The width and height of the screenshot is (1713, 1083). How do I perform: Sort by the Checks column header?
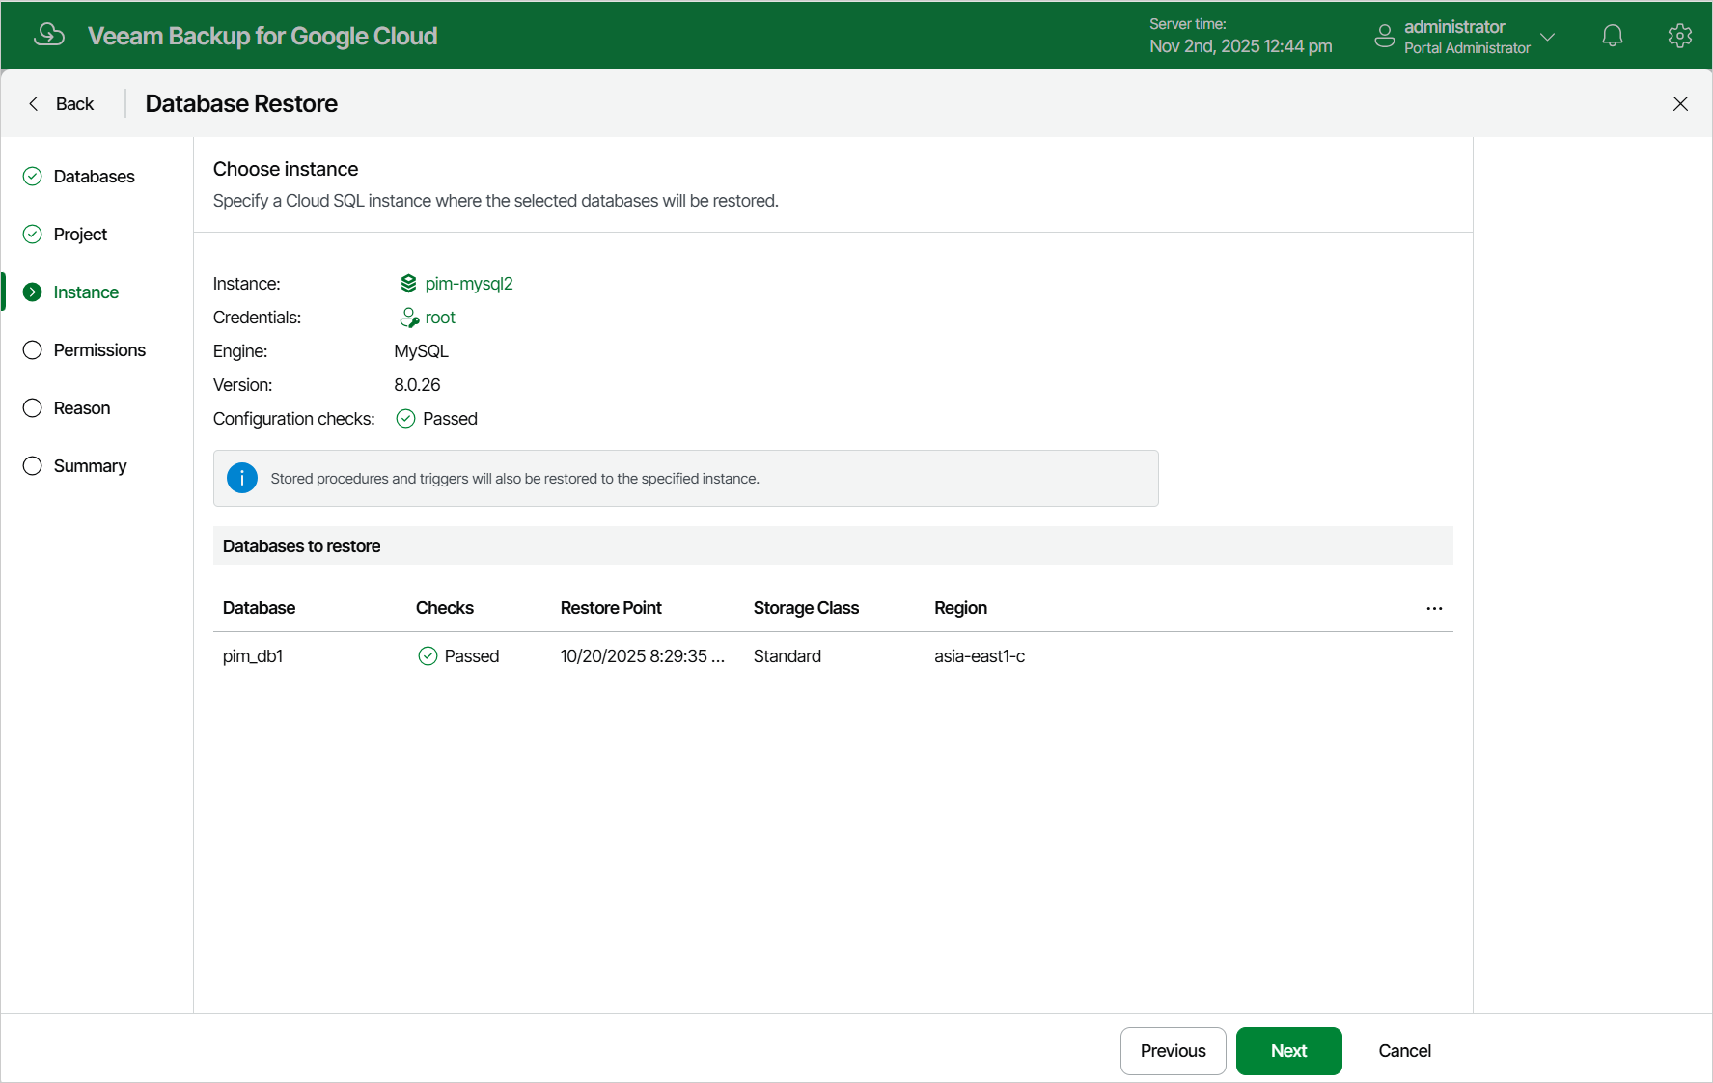point(444,608)
